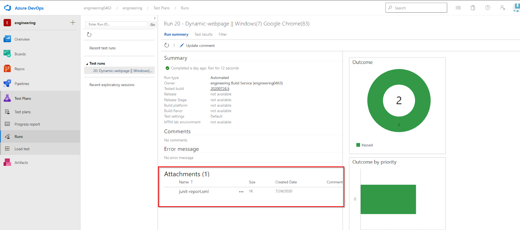520x230 pixels.
Task: Click the search magnifier icon
Action: (390, 8)
